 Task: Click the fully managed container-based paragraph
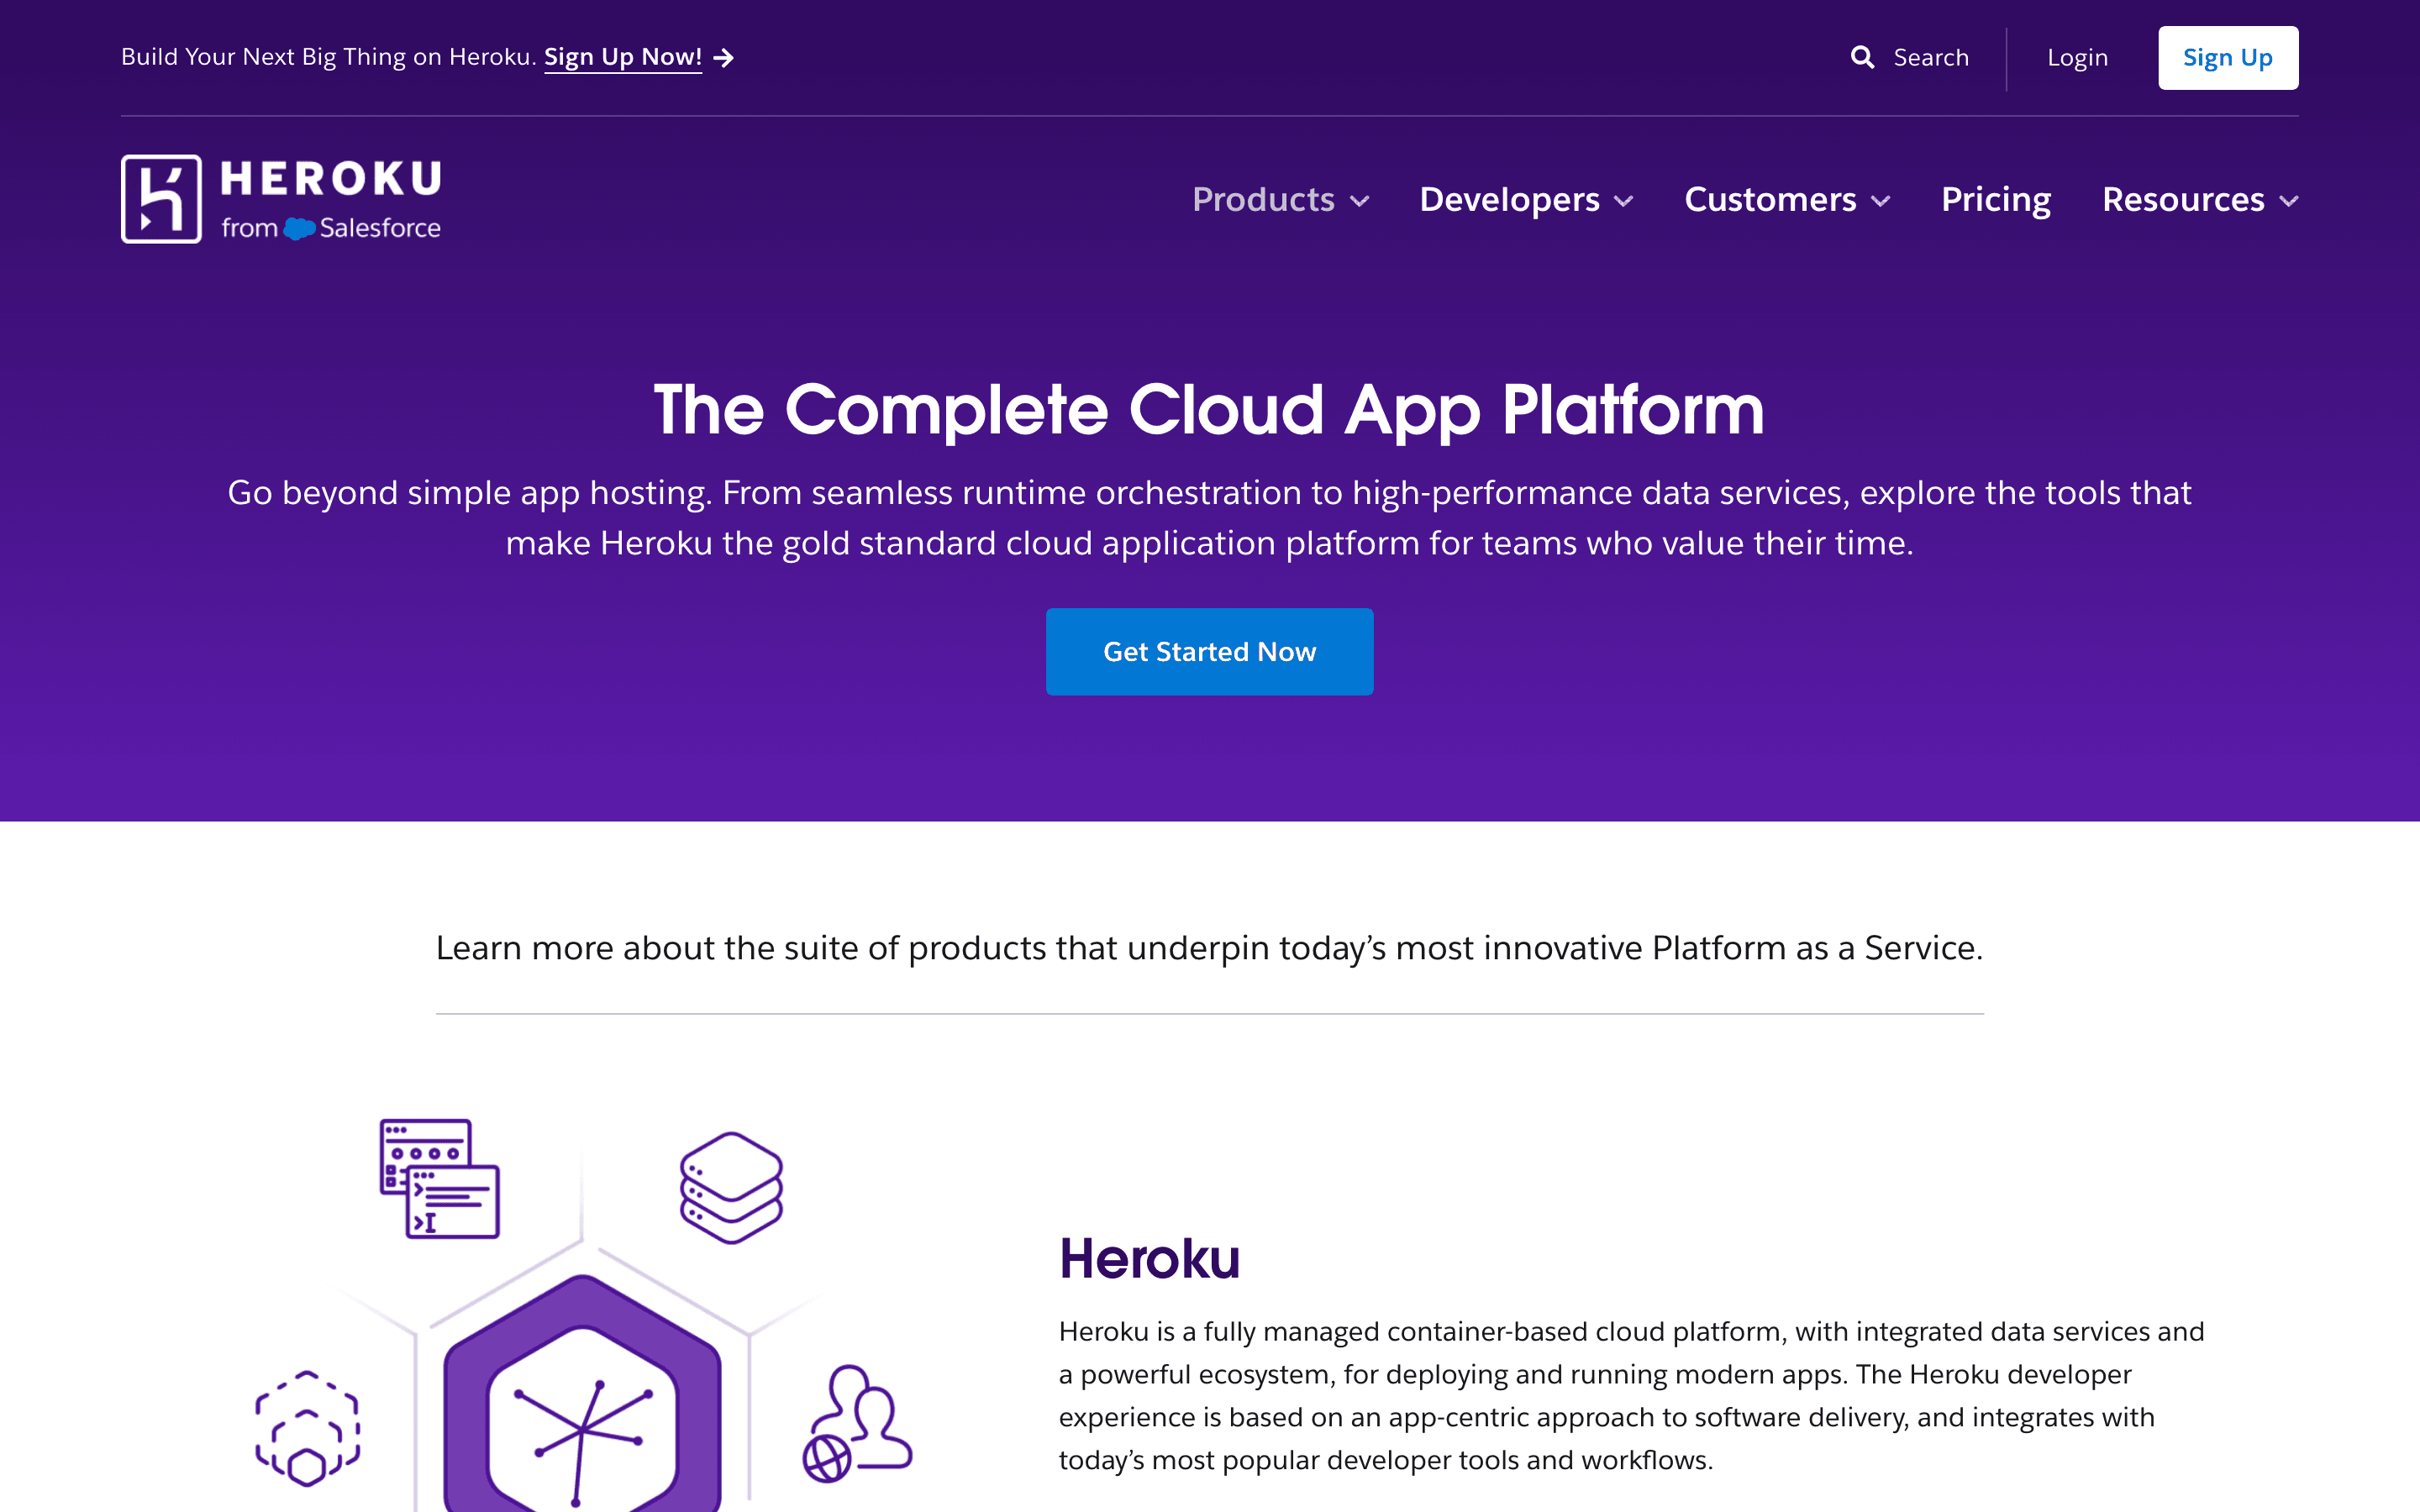[1632, 1396]
